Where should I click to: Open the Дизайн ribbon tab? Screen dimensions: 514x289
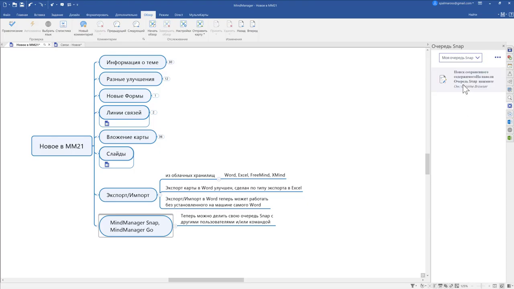[74, 15]
